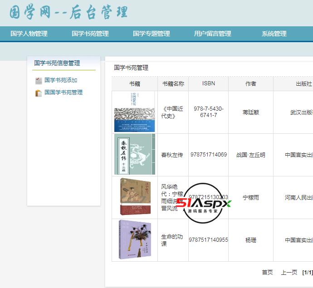The image size is (313, 288).
Task: Click ISBN 9787517140955 cell
Action: tap(208, 240)
